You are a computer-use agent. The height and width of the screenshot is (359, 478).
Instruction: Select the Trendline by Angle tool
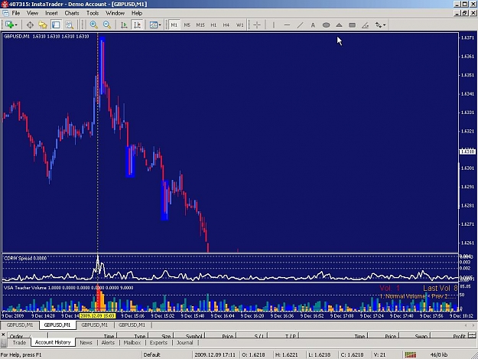[x=366, y=25]
